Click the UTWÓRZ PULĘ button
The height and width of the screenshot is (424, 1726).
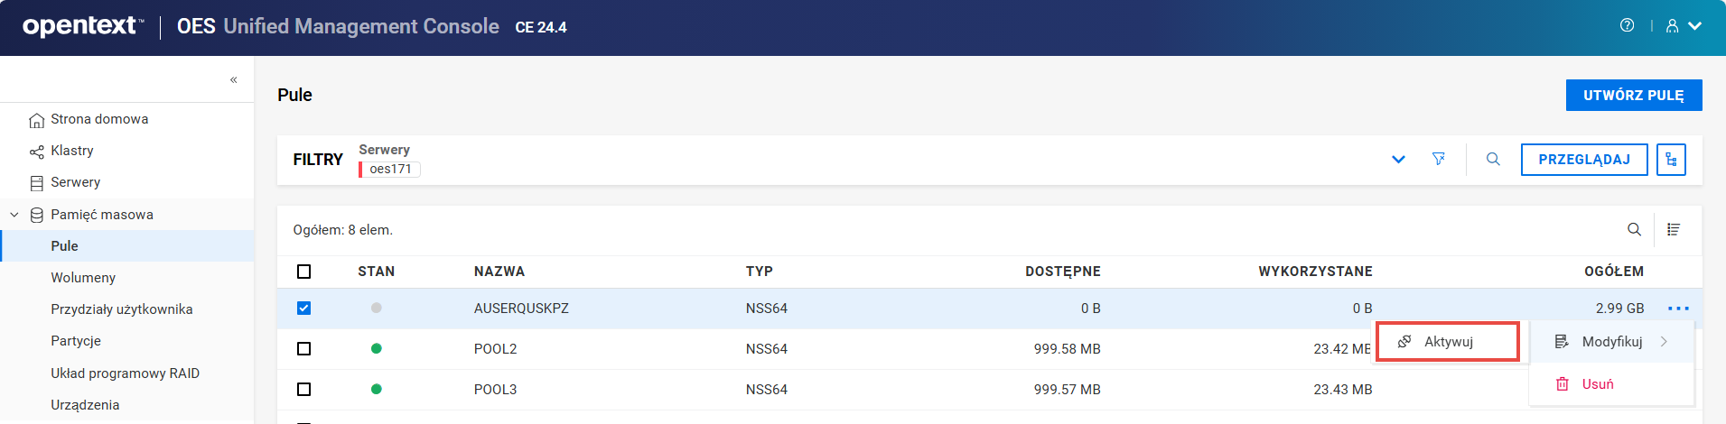pos(1633,96)
